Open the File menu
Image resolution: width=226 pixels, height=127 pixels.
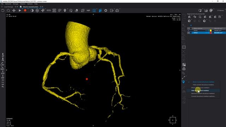tap(2, 4)
